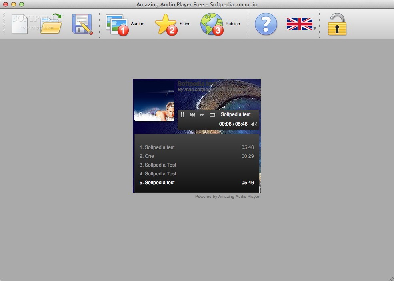This screenshot has width=394, height=281.
Task: Play track 2. One
Action: click(x=196, y=156)
